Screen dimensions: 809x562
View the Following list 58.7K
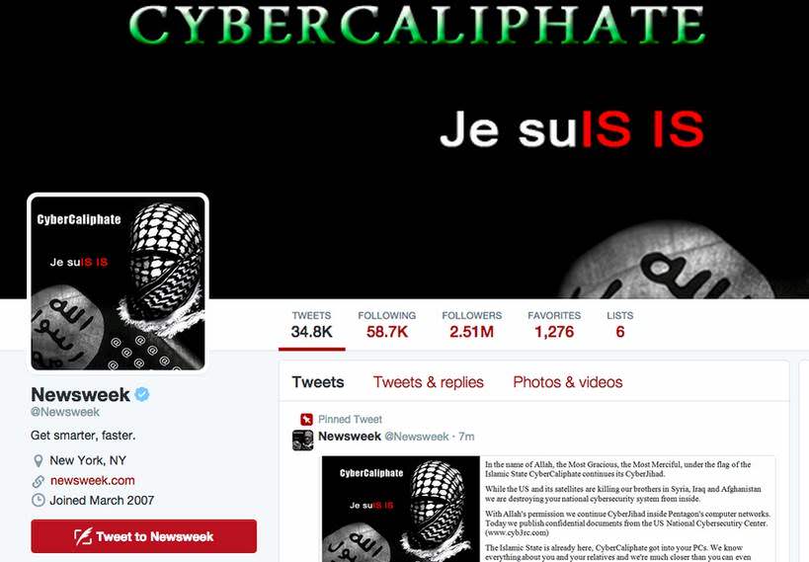click(387, 325)
